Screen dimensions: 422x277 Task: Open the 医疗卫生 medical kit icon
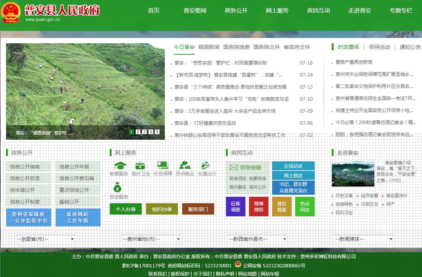pyautogui.click(x=140, y=166)
